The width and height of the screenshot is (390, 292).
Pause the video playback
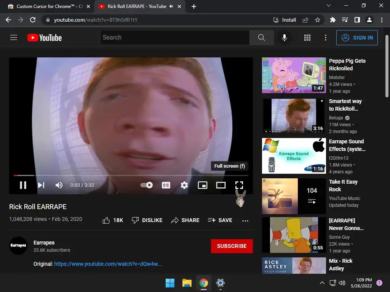[23, 185]
